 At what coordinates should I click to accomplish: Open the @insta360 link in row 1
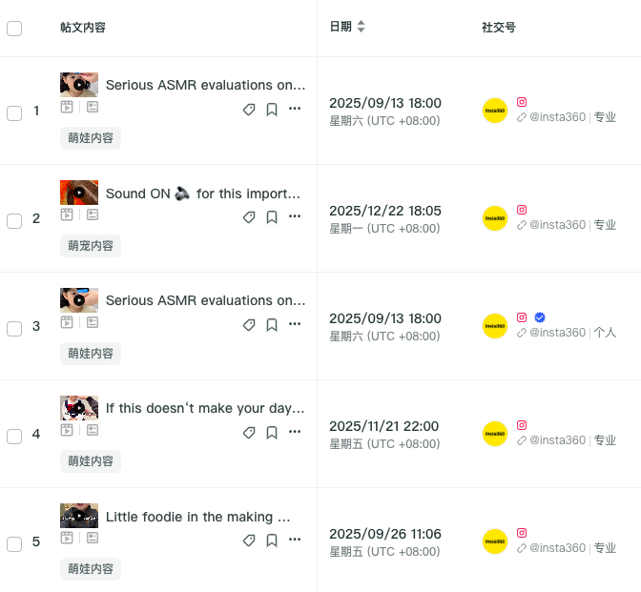(x=557, y=117)
